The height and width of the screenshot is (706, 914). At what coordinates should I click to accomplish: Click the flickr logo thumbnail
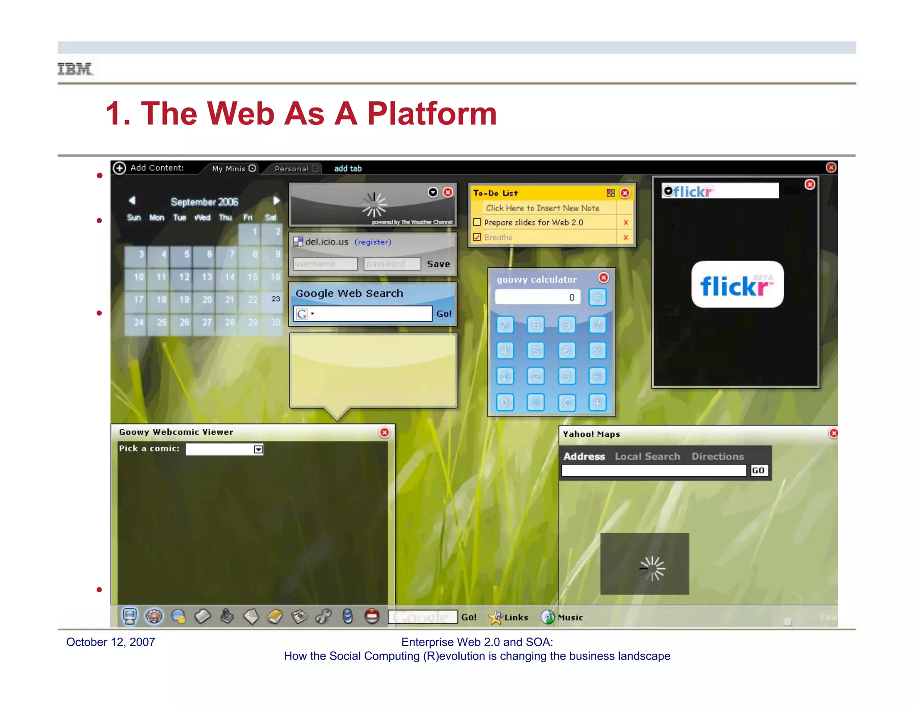pos(737,284)
